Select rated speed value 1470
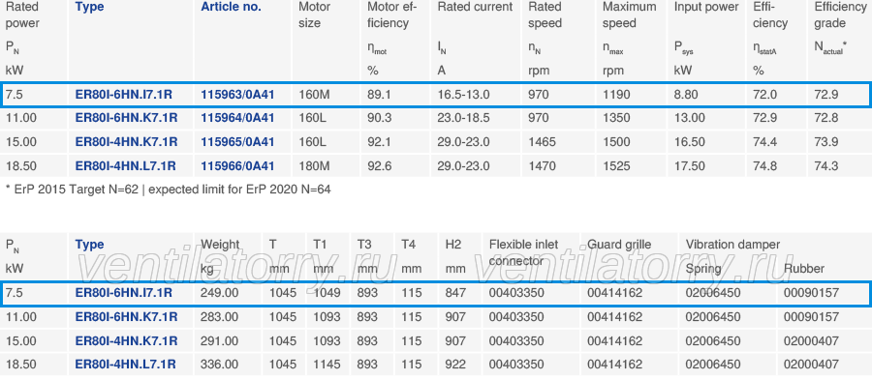The width and height of the screenshot is (872, 380). click(542, 166)
